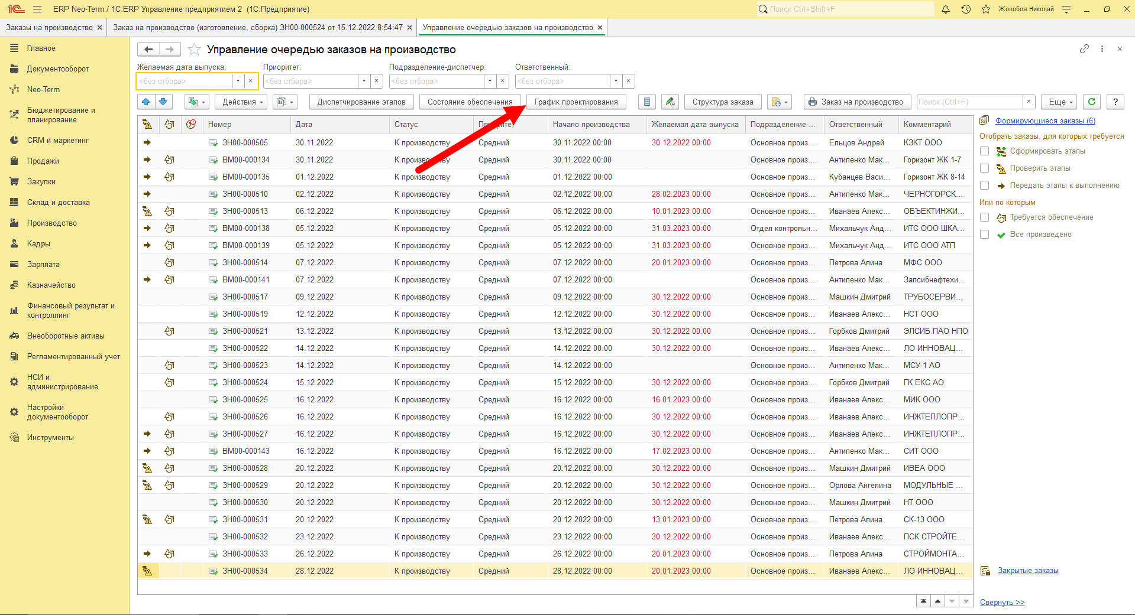Open Формирующиеся заказы (6) link
Image resolution: width=1135 pixels, height=615 pixels.
1045,121
